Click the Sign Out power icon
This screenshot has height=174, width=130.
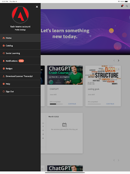(4, 91)
